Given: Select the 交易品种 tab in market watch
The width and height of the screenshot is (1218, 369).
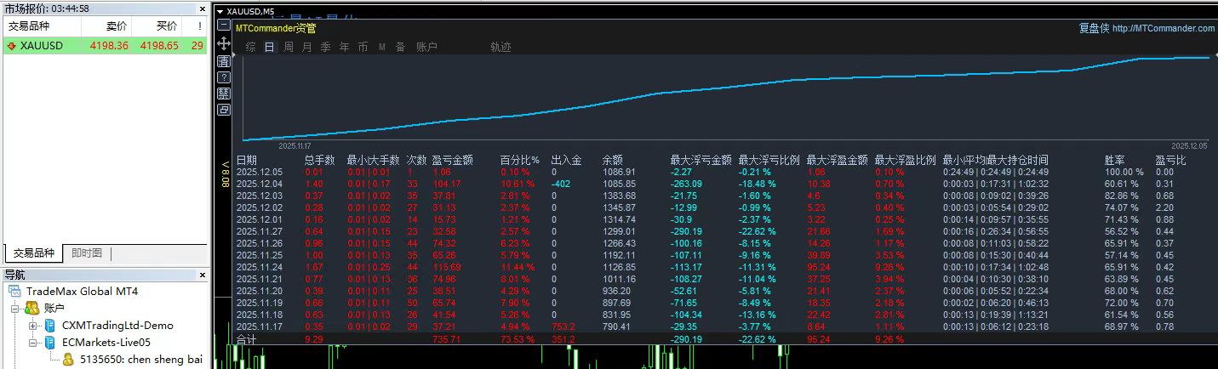Looking at the screenshot, I should [x=32, y=253].
